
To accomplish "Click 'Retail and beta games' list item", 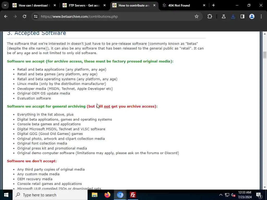I will [57, 74].
